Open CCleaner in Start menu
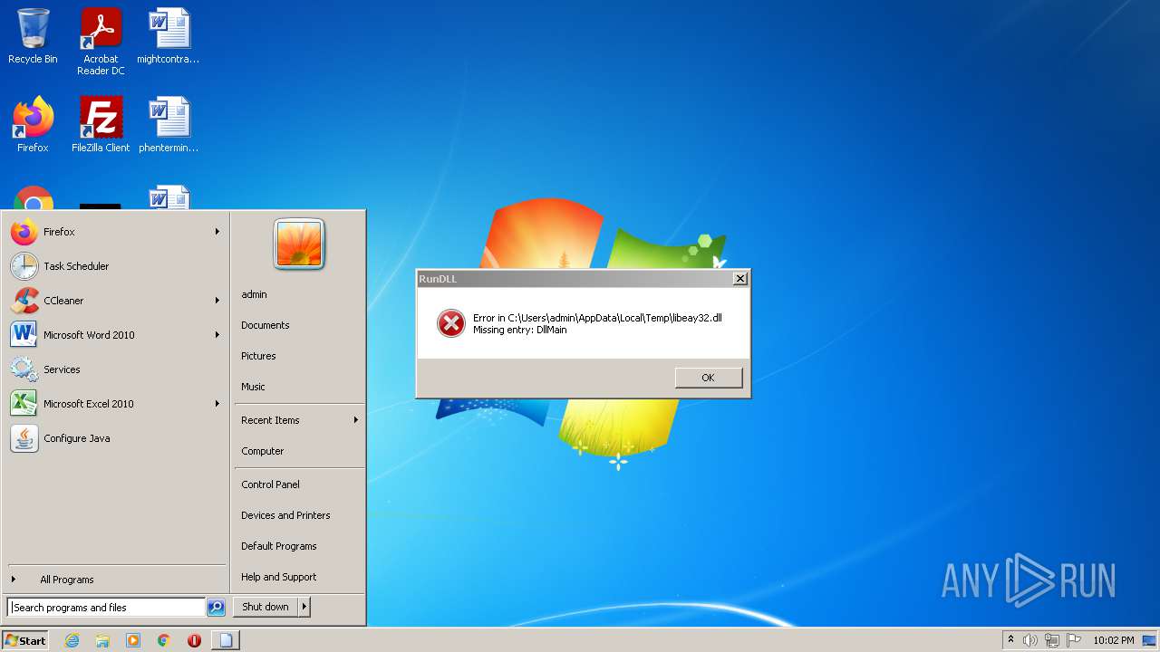This screenshot has width=1160, height=652. (115, 301)
